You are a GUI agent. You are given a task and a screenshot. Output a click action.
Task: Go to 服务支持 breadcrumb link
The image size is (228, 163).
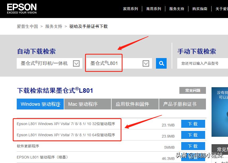point(54,27)
